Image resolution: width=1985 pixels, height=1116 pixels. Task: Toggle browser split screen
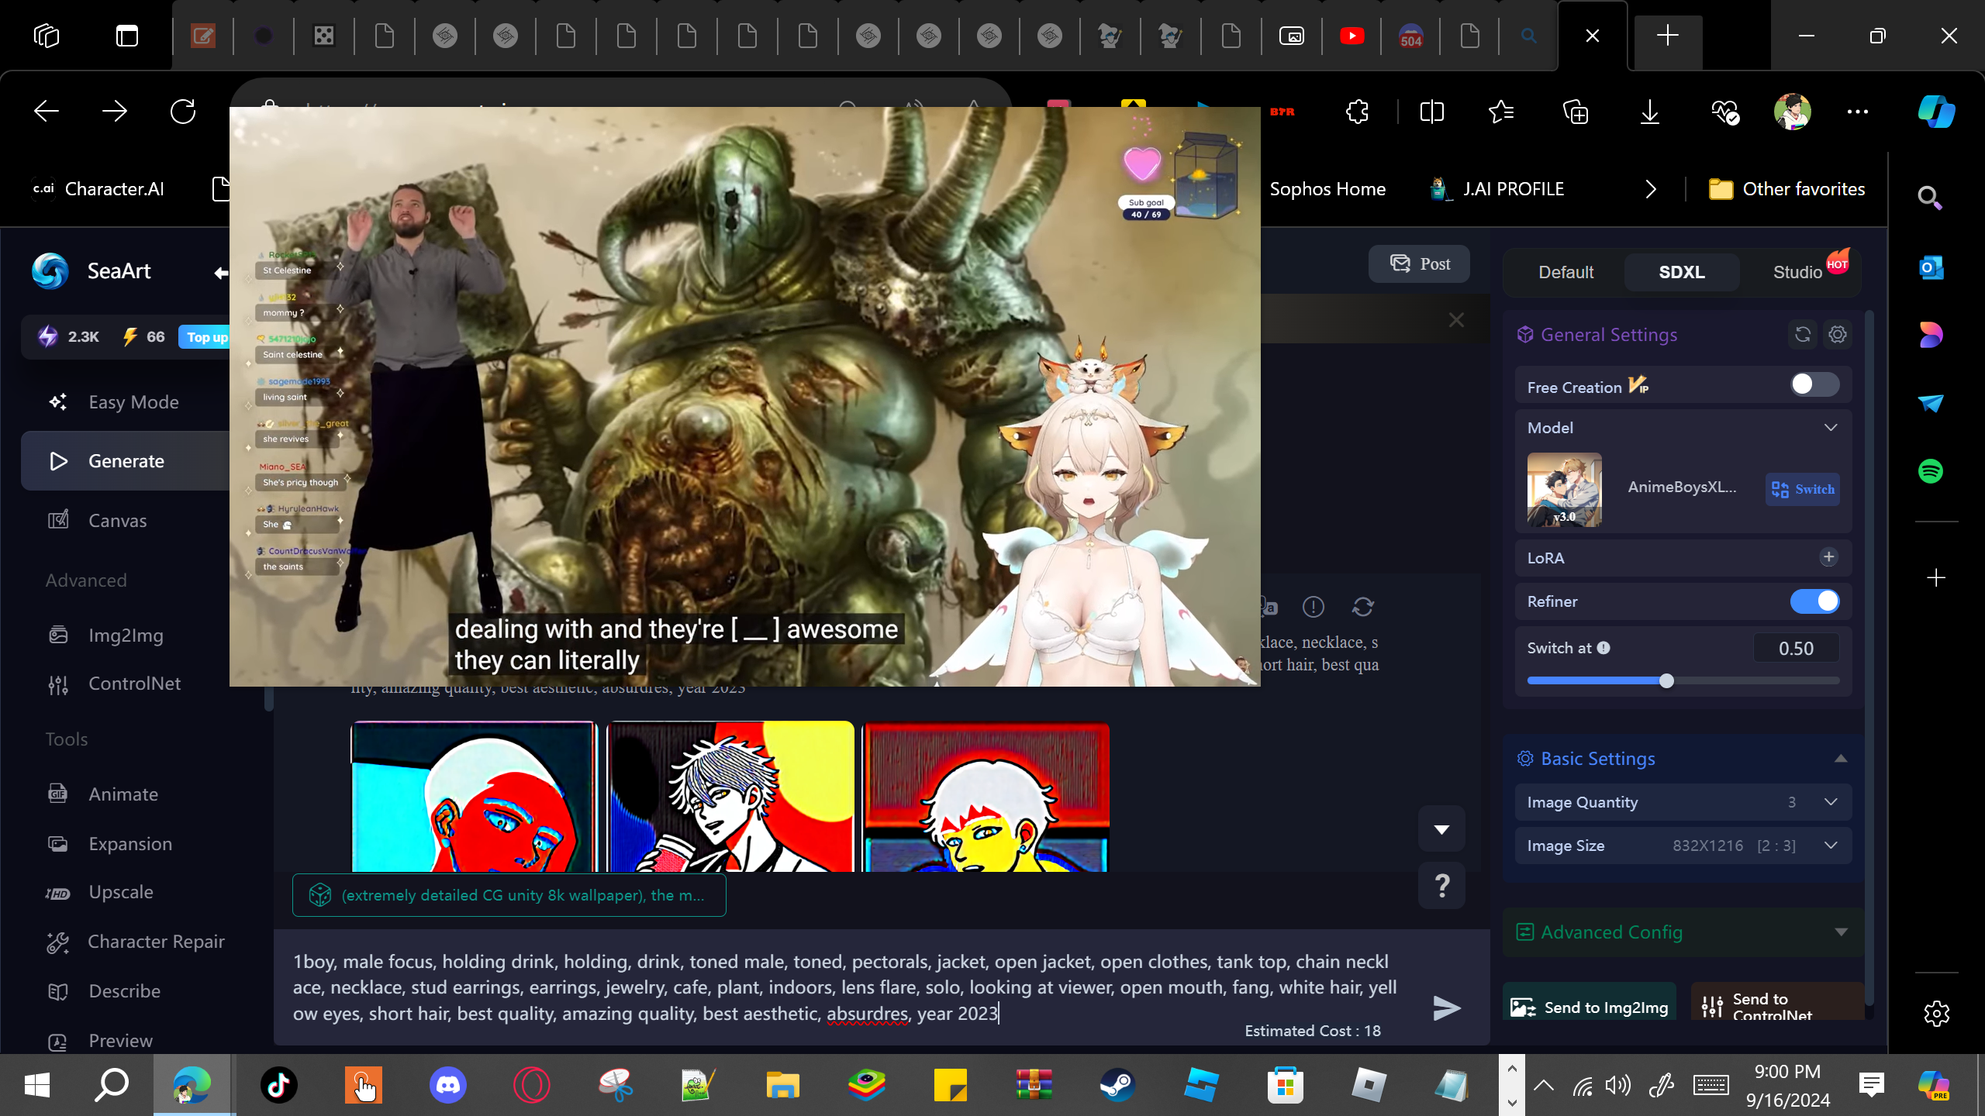pyautogui.click(x=1431, y=112)
